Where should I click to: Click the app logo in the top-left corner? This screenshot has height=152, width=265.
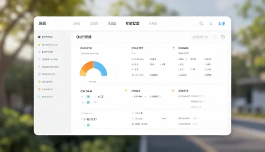point(42,23)
